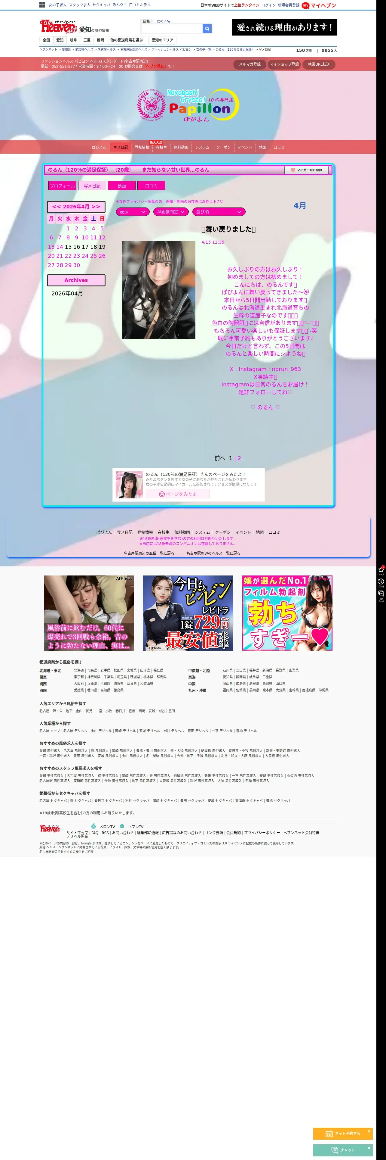Select 在校生 in the shop nav bar
This screenshot has height=1160, width=386.
point(161,147)
